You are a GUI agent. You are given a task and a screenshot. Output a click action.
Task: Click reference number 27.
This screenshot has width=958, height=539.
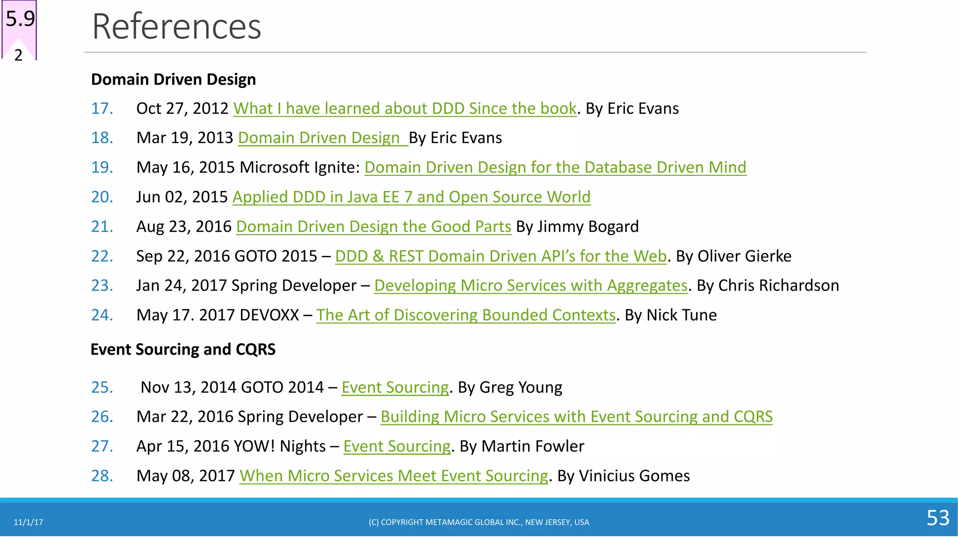[102, 446]
